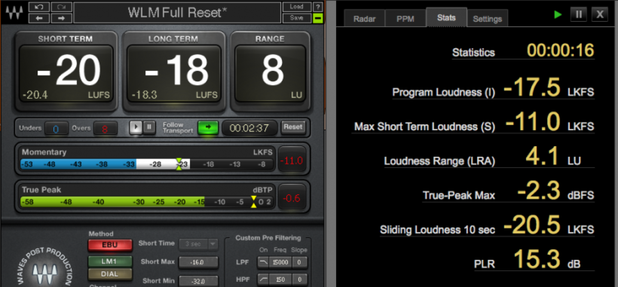Toggle the Follow Transport green arrow
Screen dimensions: 618x287
pos(208,127)
